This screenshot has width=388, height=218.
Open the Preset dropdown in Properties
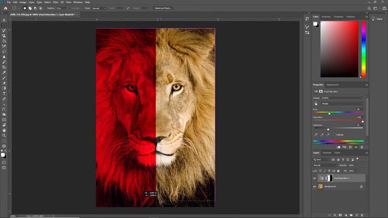click(342, 98)
